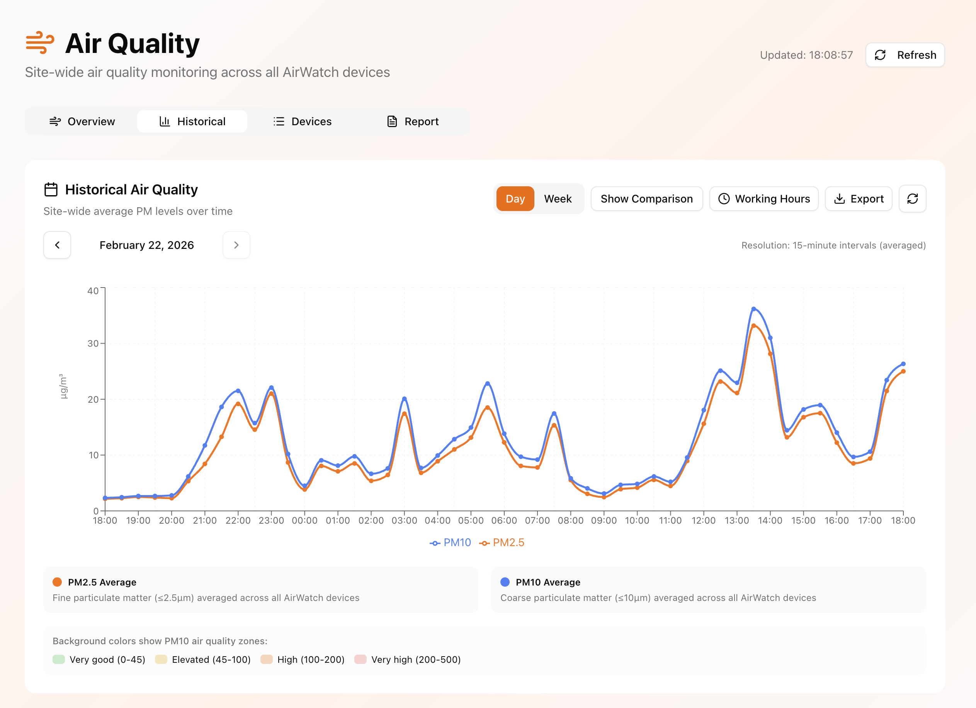Click the download icon in Export
This screenshot has width=976, height=708.
839,198
